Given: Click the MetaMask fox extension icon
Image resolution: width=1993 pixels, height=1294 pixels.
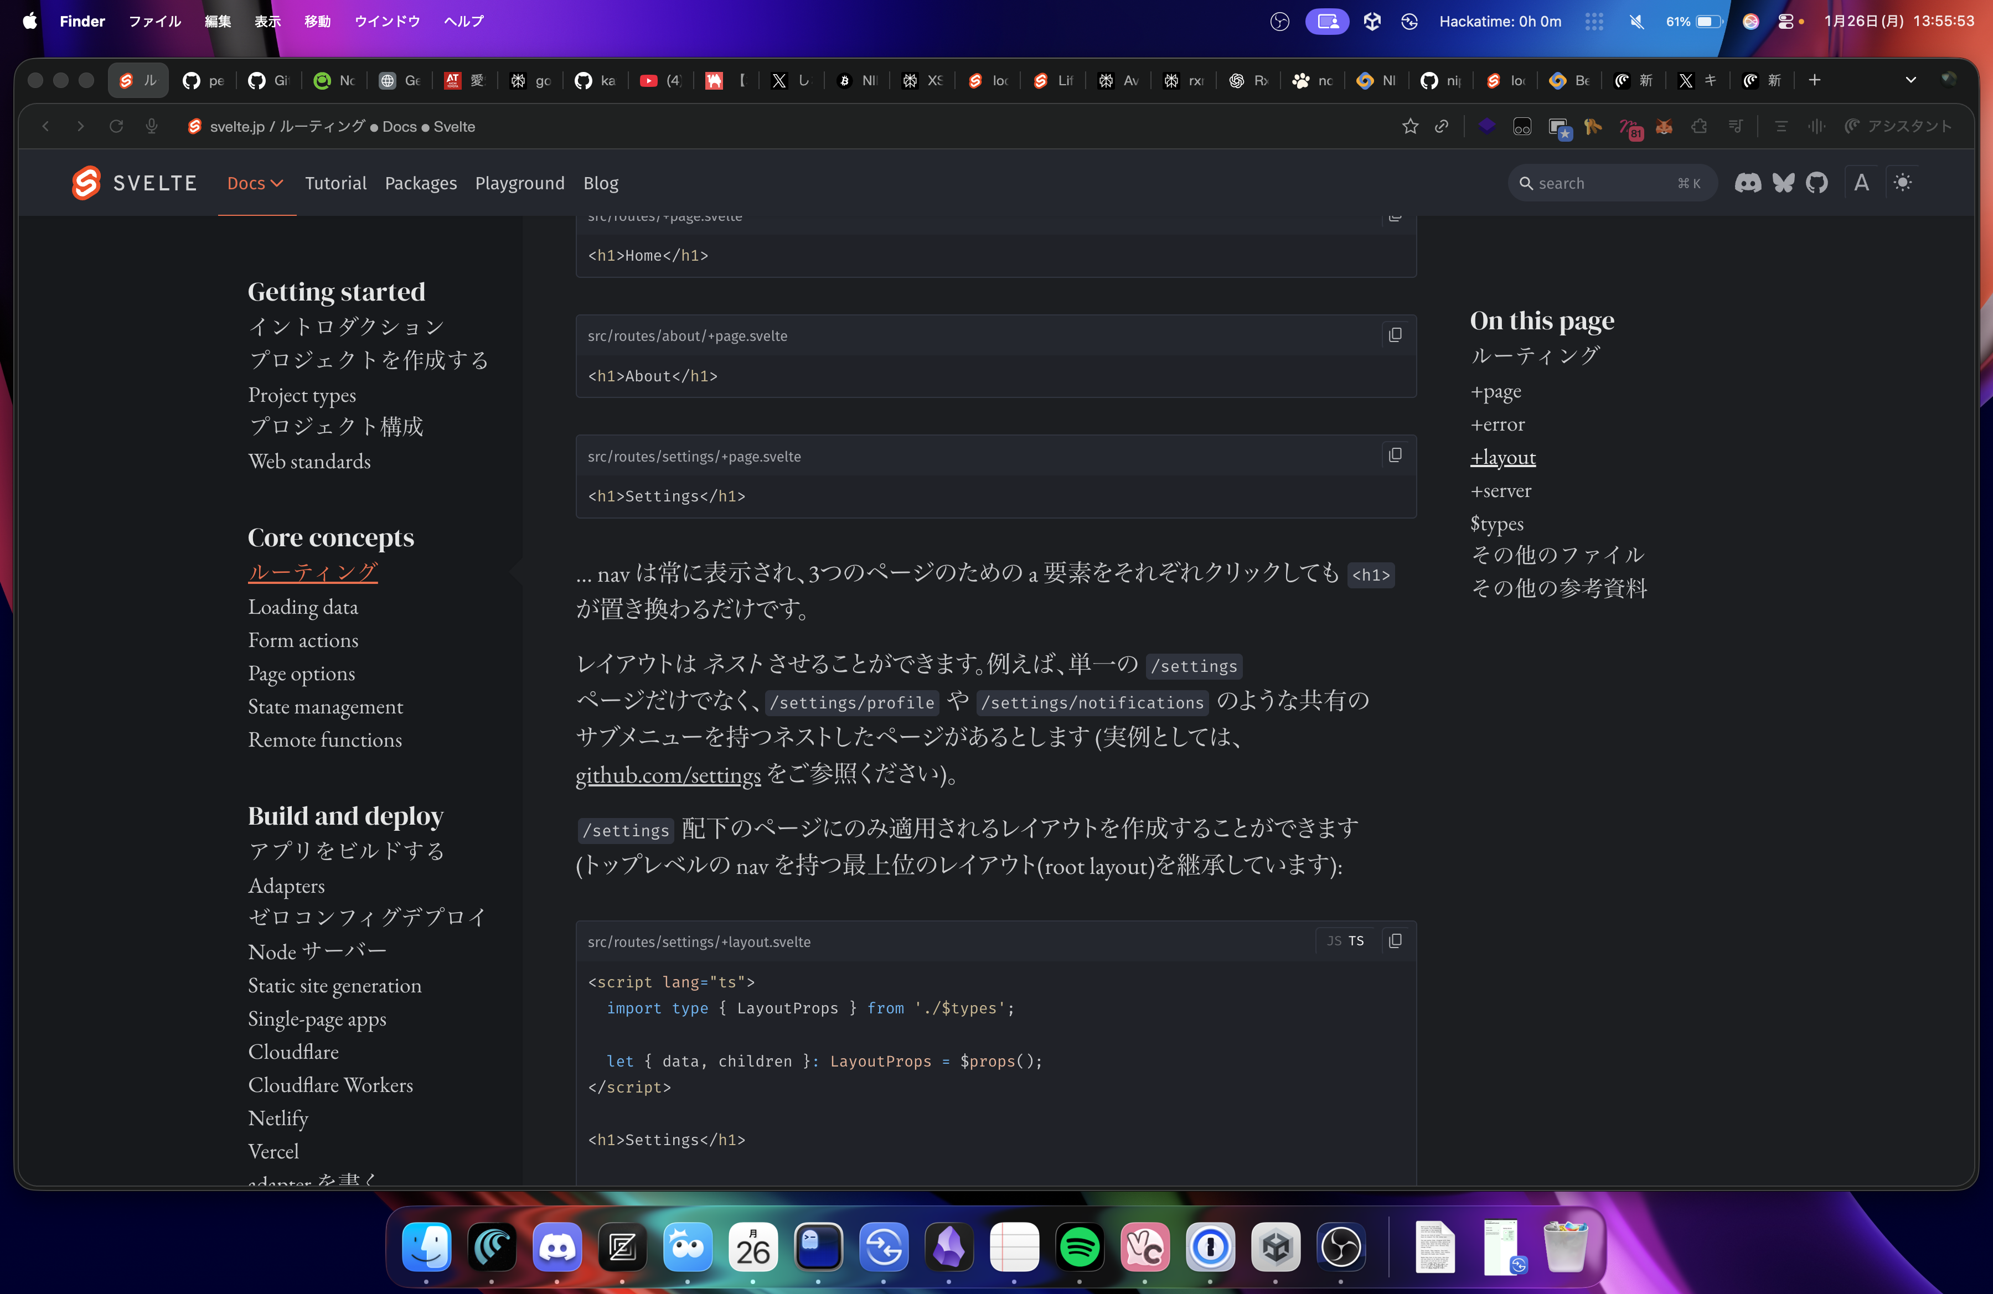Looking at the screenshot, I should pyautogui.click(x=1664, y=126).
